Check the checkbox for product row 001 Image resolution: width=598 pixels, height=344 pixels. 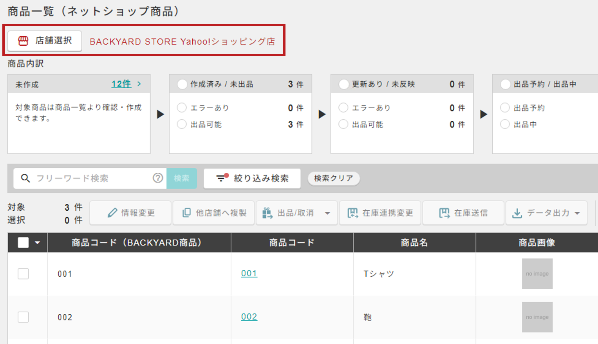(x=23, y=274)
